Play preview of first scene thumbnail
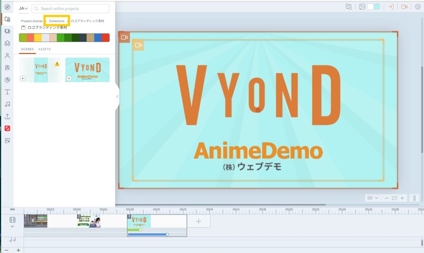The width and height of the screenshot is (424, 253). [x=23, y=78]
